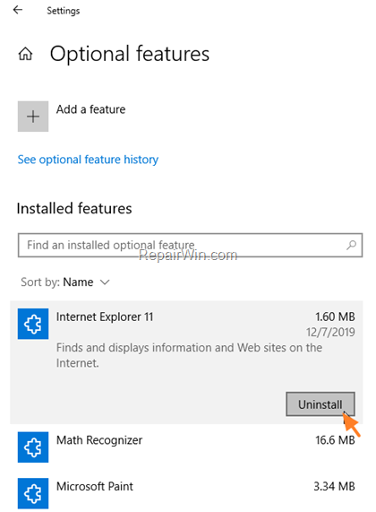Click the 3.34 MB size of Microsoft Paint

(x=334, y=487)
